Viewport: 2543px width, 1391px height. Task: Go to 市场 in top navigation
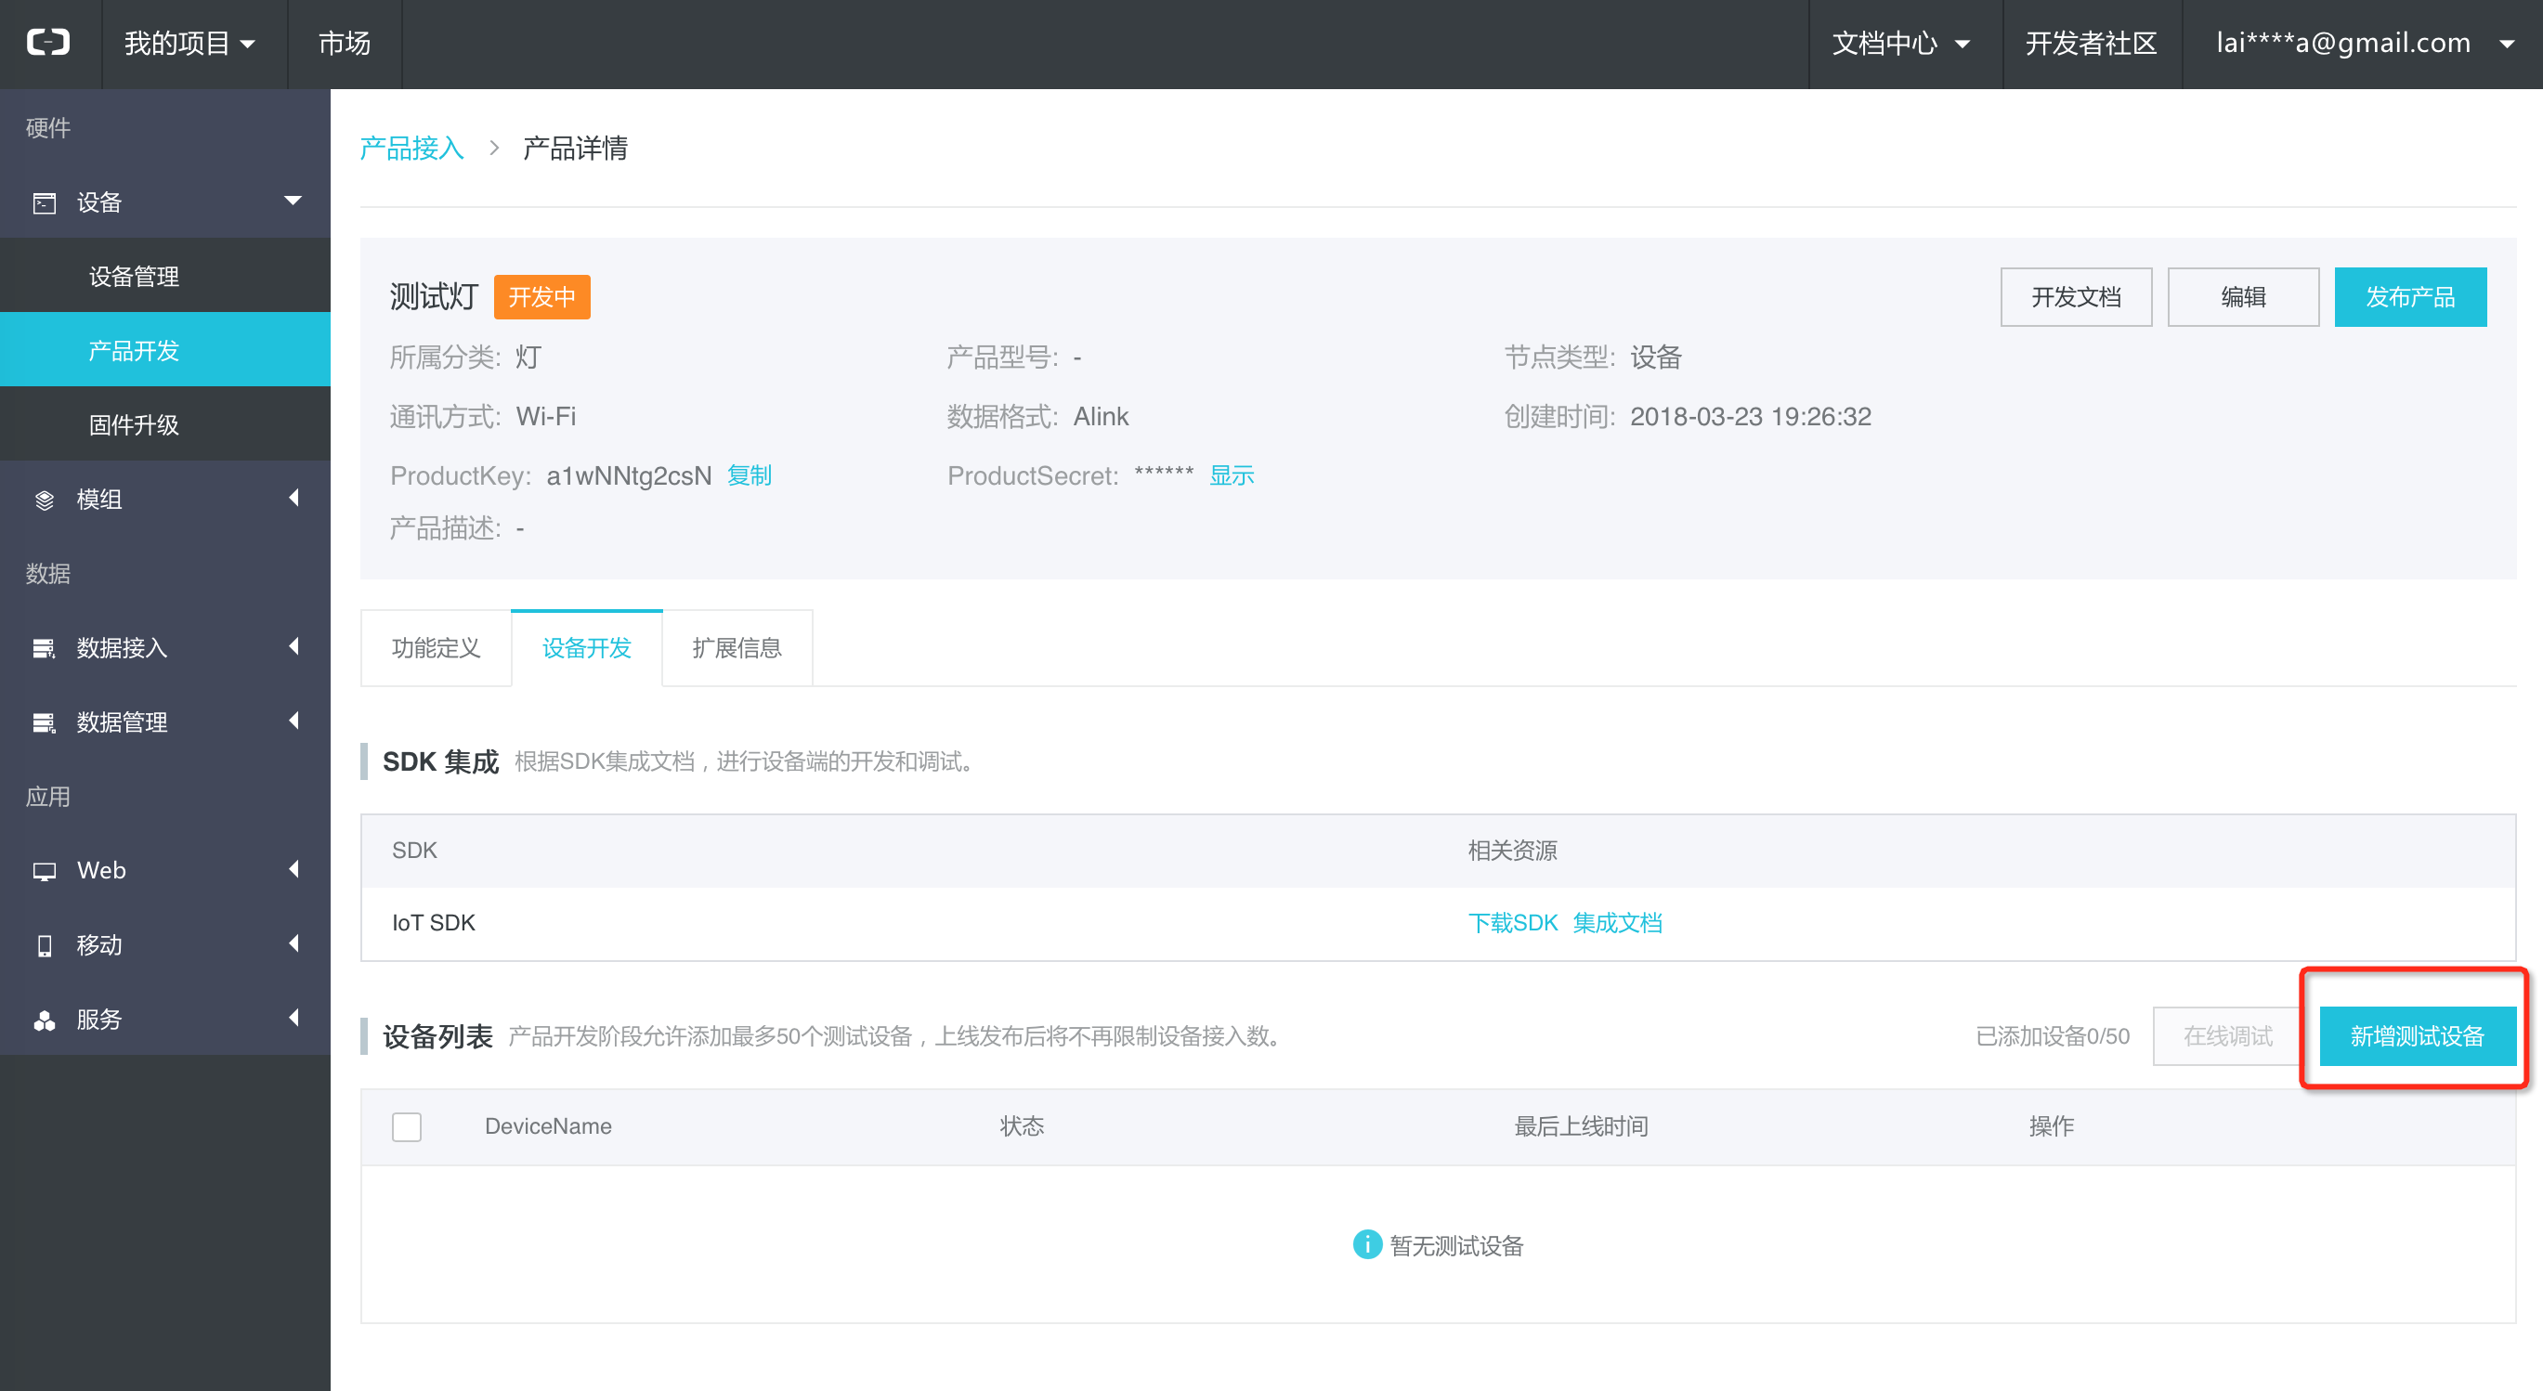click(345, 44)
